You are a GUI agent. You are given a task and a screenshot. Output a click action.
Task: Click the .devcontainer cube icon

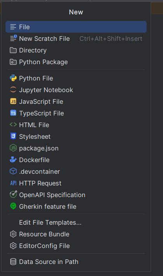(x=13, y=171)
